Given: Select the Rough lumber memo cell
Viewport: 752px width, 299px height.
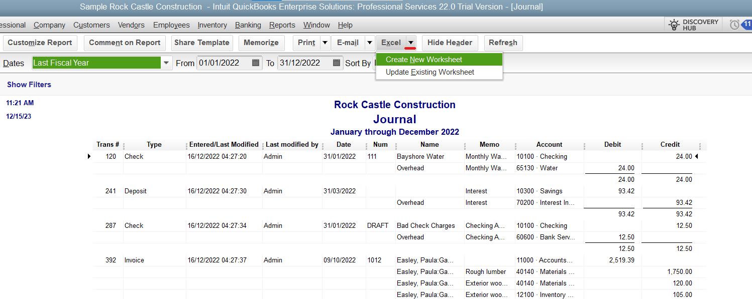Looking at the screenshot, I should click(x=486, y=272).
